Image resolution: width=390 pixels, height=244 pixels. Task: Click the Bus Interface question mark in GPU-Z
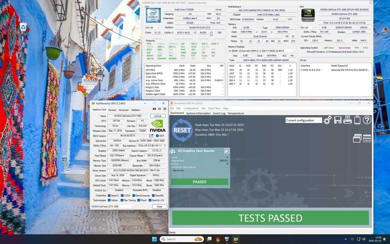point(165,145)
